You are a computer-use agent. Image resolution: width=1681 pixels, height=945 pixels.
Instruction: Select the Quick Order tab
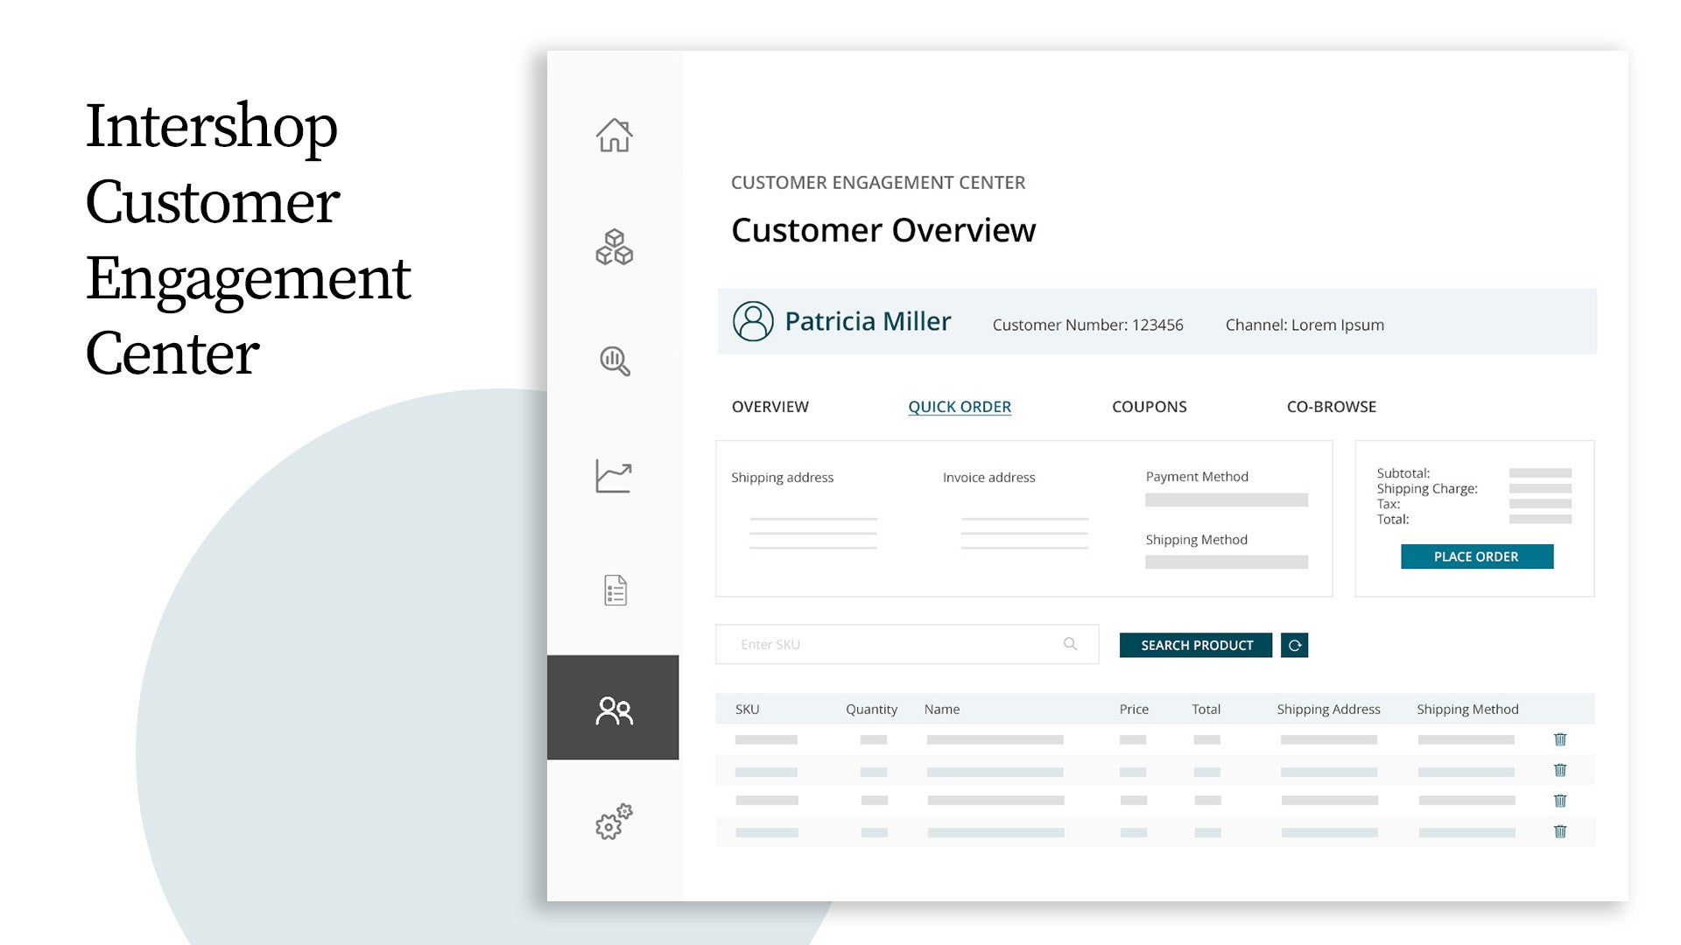click(959, 407)
